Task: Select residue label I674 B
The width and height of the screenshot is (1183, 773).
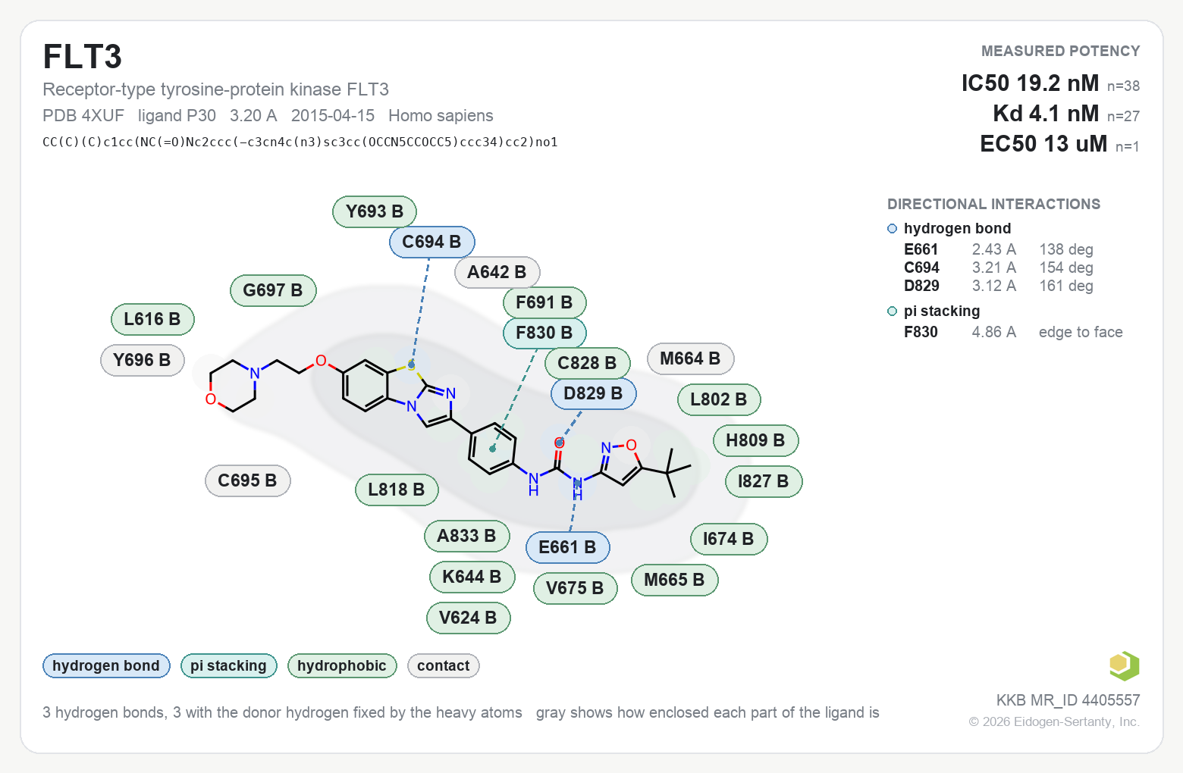Action: (729, 539)
